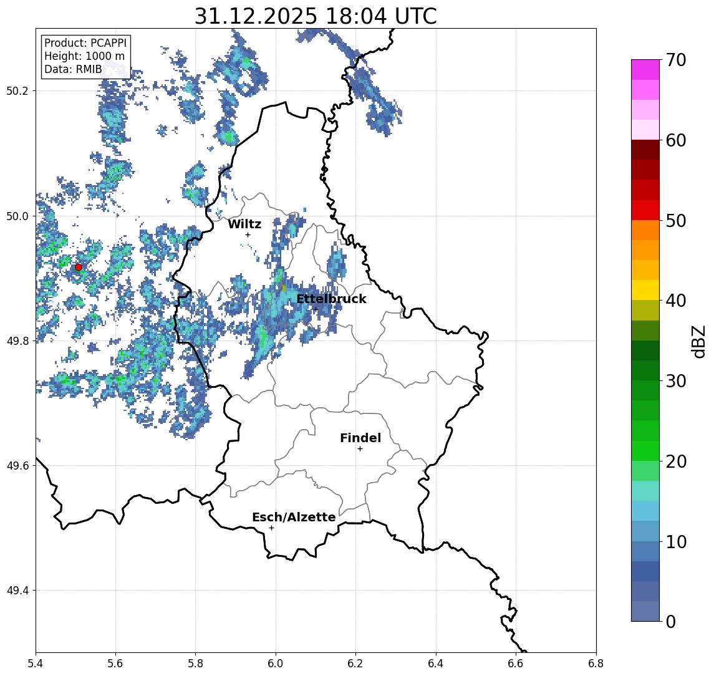Click the light green swatch just below 20 dBZ
This screenshot has height=676, width=714.
[645, 471]
